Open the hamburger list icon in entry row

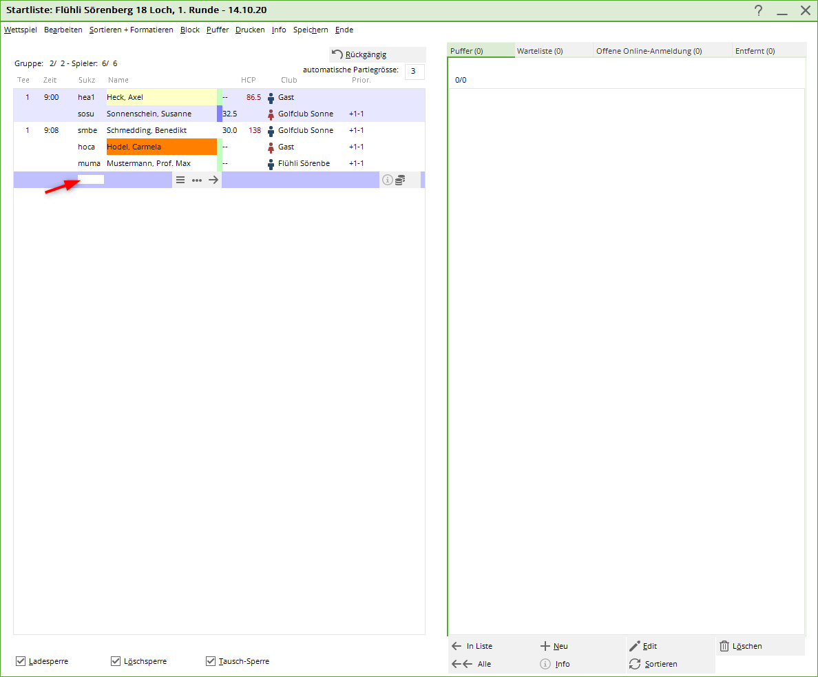point(180,180)
